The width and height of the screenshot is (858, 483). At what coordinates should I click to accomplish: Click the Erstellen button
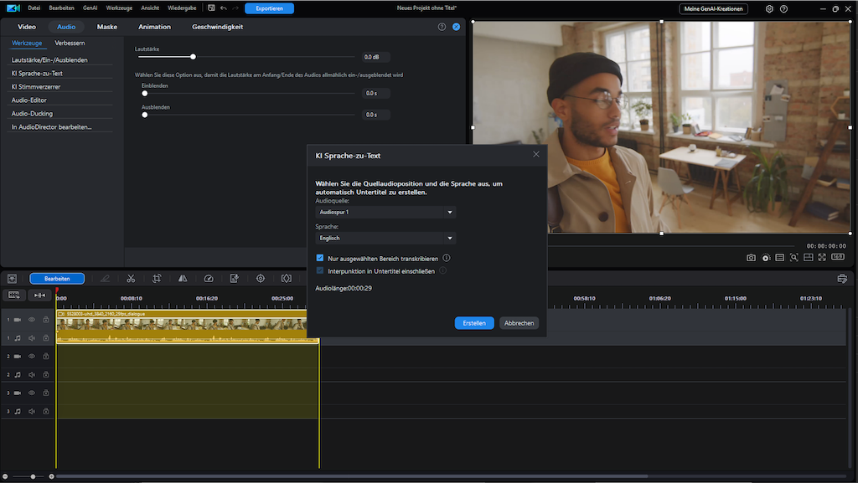point(473,323)
